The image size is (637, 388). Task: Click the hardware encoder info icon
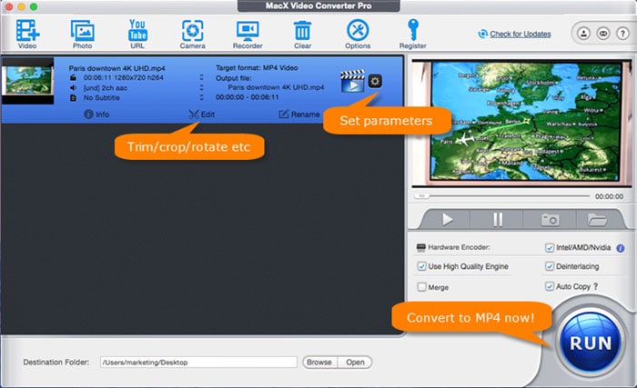pos(620,248)
